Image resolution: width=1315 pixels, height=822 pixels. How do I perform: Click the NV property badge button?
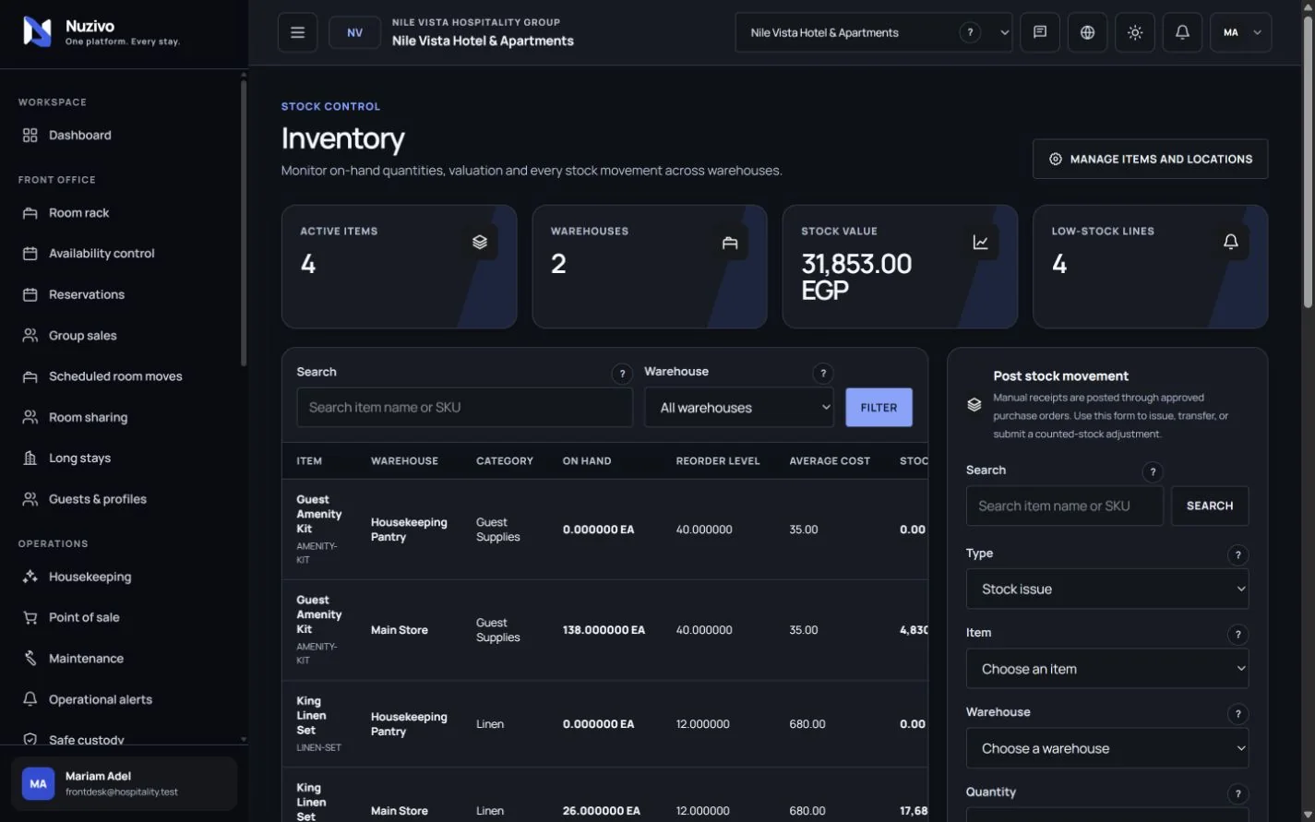[x=354, y=32]
